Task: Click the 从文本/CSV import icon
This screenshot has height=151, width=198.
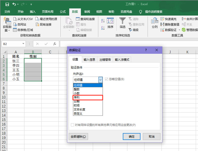Action: 15,19
